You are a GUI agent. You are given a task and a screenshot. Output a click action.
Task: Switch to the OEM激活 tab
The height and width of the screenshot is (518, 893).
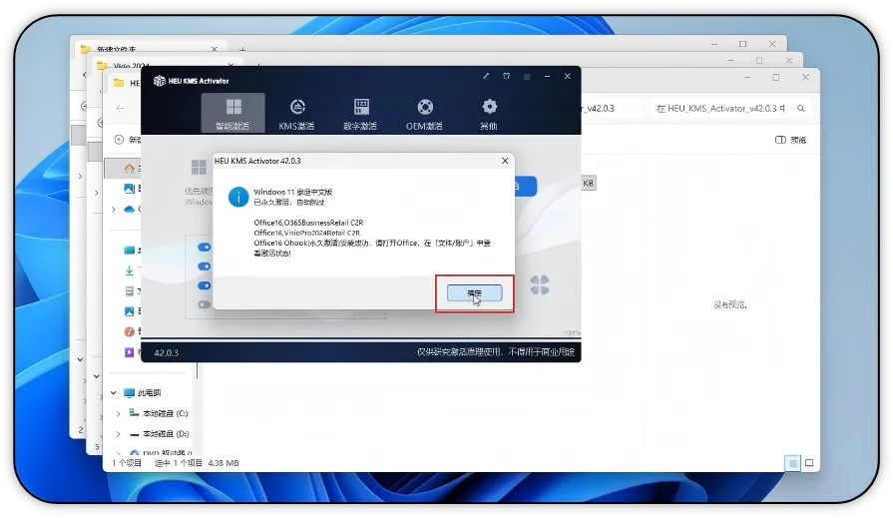pos(424,114)
